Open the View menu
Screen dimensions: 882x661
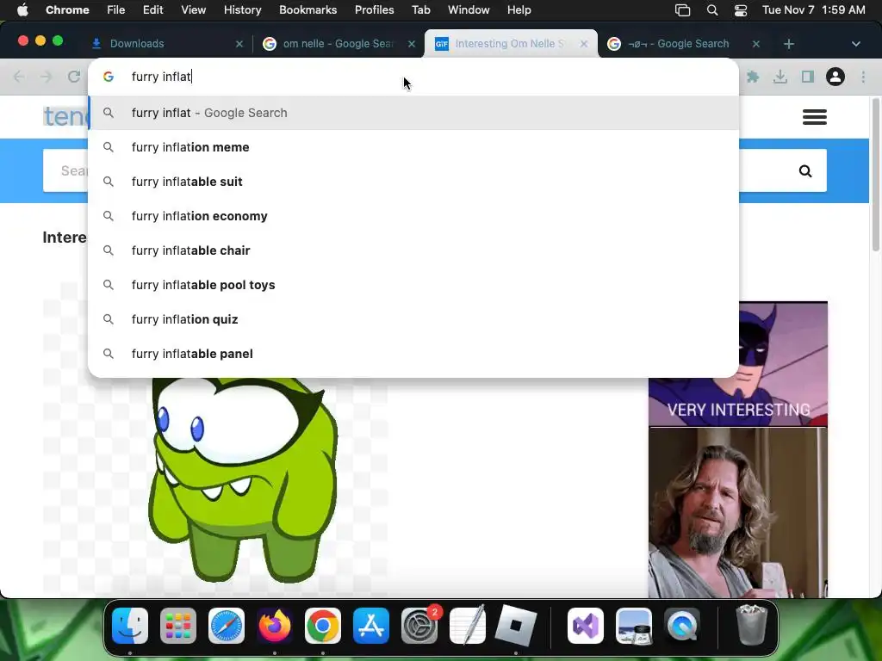click(x=193, y=10)
